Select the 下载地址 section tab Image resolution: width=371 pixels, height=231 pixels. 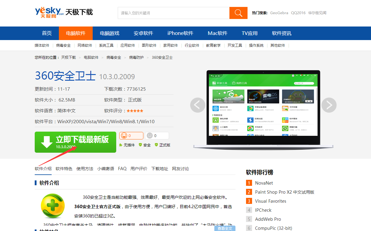click(160, 169)
